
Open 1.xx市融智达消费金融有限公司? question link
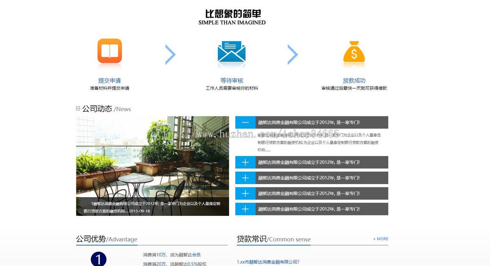coord(268,262)
